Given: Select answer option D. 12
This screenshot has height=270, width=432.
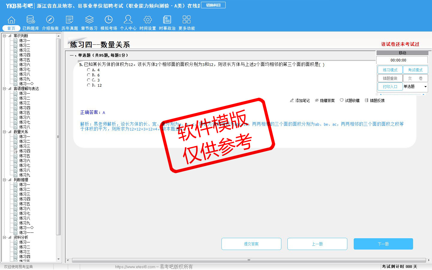Looking at the screenshot, I should 89,85.
